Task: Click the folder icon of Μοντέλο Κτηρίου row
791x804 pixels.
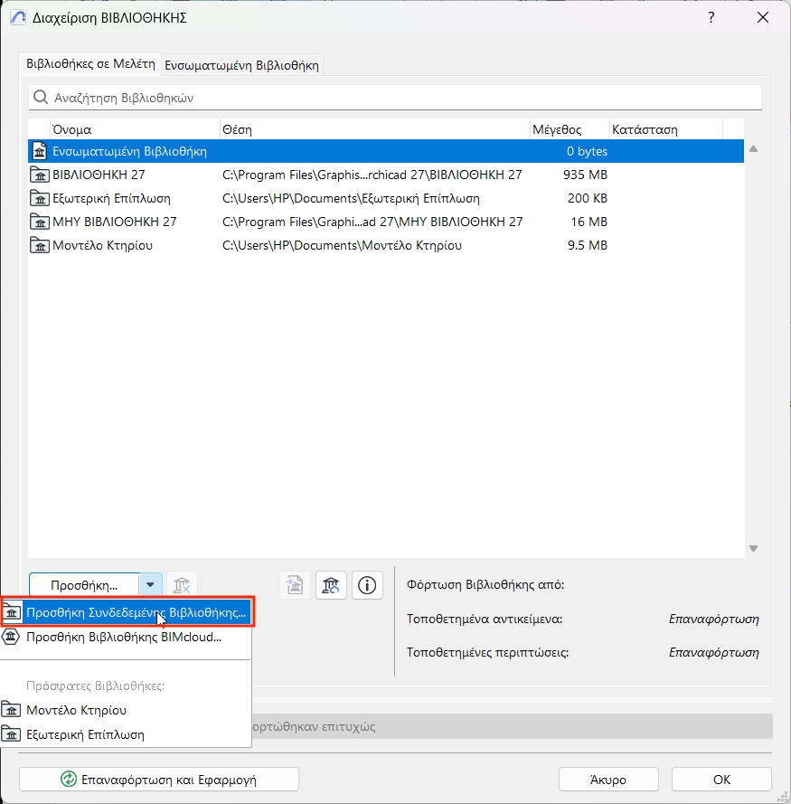Action: tap(40, 246)
